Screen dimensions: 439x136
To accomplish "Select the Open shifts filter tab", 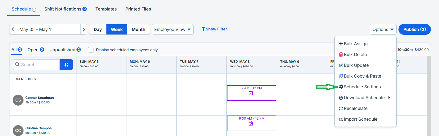I will point(36,50).
